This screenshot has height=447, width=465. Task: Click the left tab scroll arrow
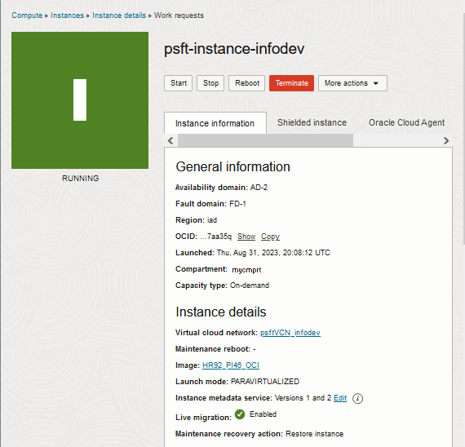[x=170, y=140]
